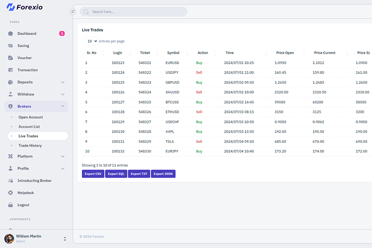The width and height of the screenshot is (372, 248).
Task: Click the Logout lock icon
Action: tap(11, 205)
